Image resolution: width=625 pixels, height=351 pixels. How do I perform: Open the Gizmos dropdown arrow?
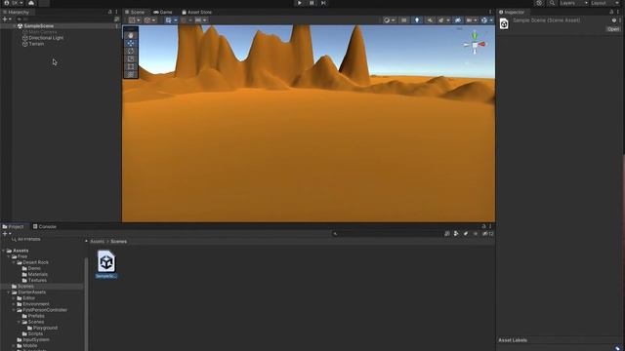491,19
